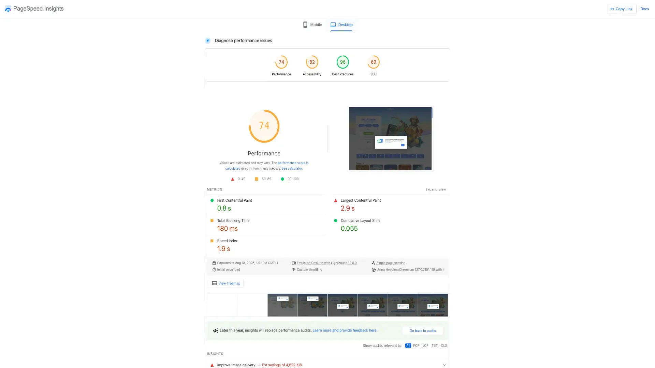
Task: Click the Diagnose performance issues heading
Action: pyautogui.click(x=243, y=41)
